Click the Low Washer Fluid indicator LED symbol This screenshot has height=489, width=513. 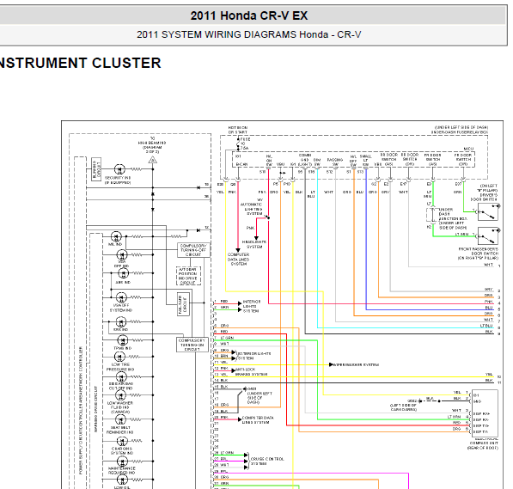[120, 395]
